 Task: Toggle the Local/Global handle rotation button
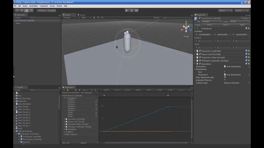[51, 11]
